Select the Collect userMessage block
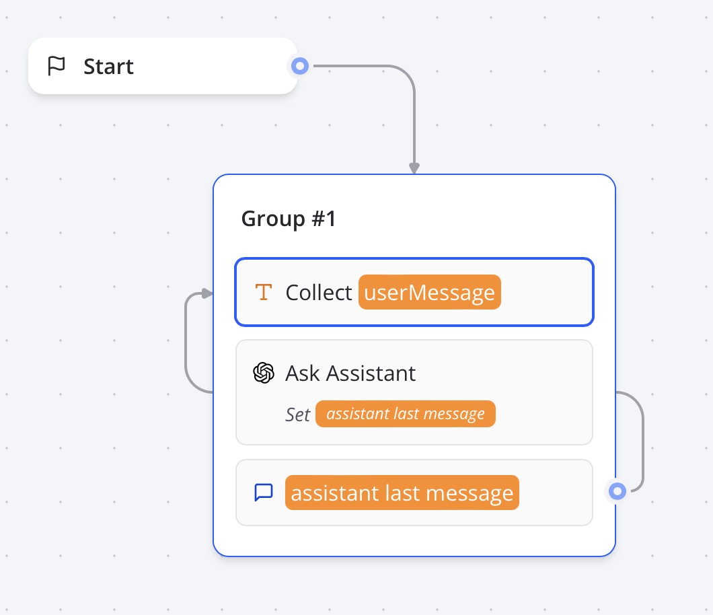The height and width of the screenshot is (615, 713). point(414,292)
